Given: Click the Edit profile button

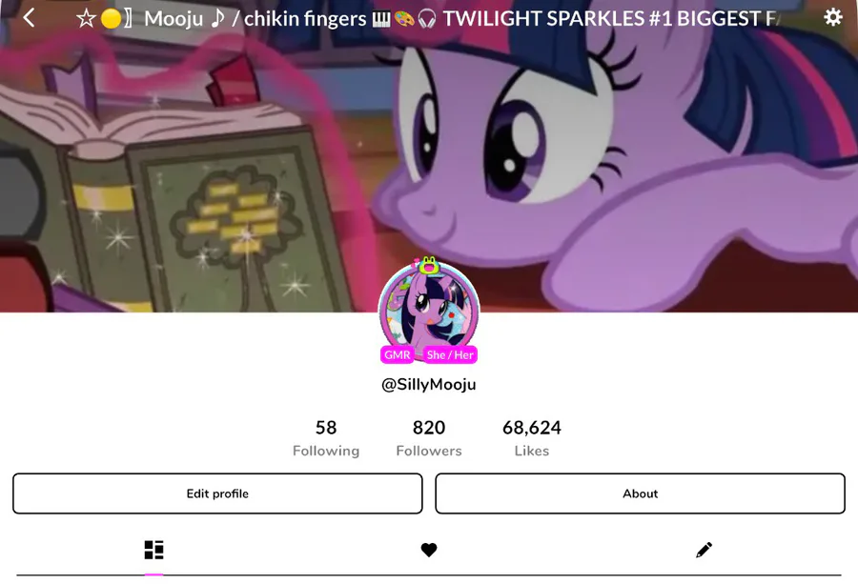Looking at the screenshot, I should pyautogui.click(x=217, y=493).
